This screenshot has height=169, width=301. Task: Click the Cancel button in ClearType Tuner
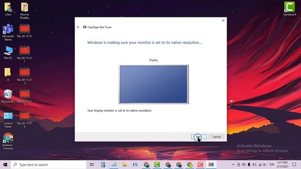point(216,137)
